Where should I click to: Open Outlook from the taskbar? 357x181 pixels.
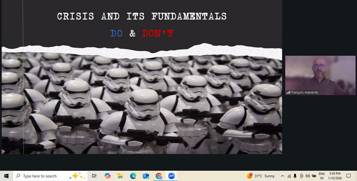(x=146, y=176)
